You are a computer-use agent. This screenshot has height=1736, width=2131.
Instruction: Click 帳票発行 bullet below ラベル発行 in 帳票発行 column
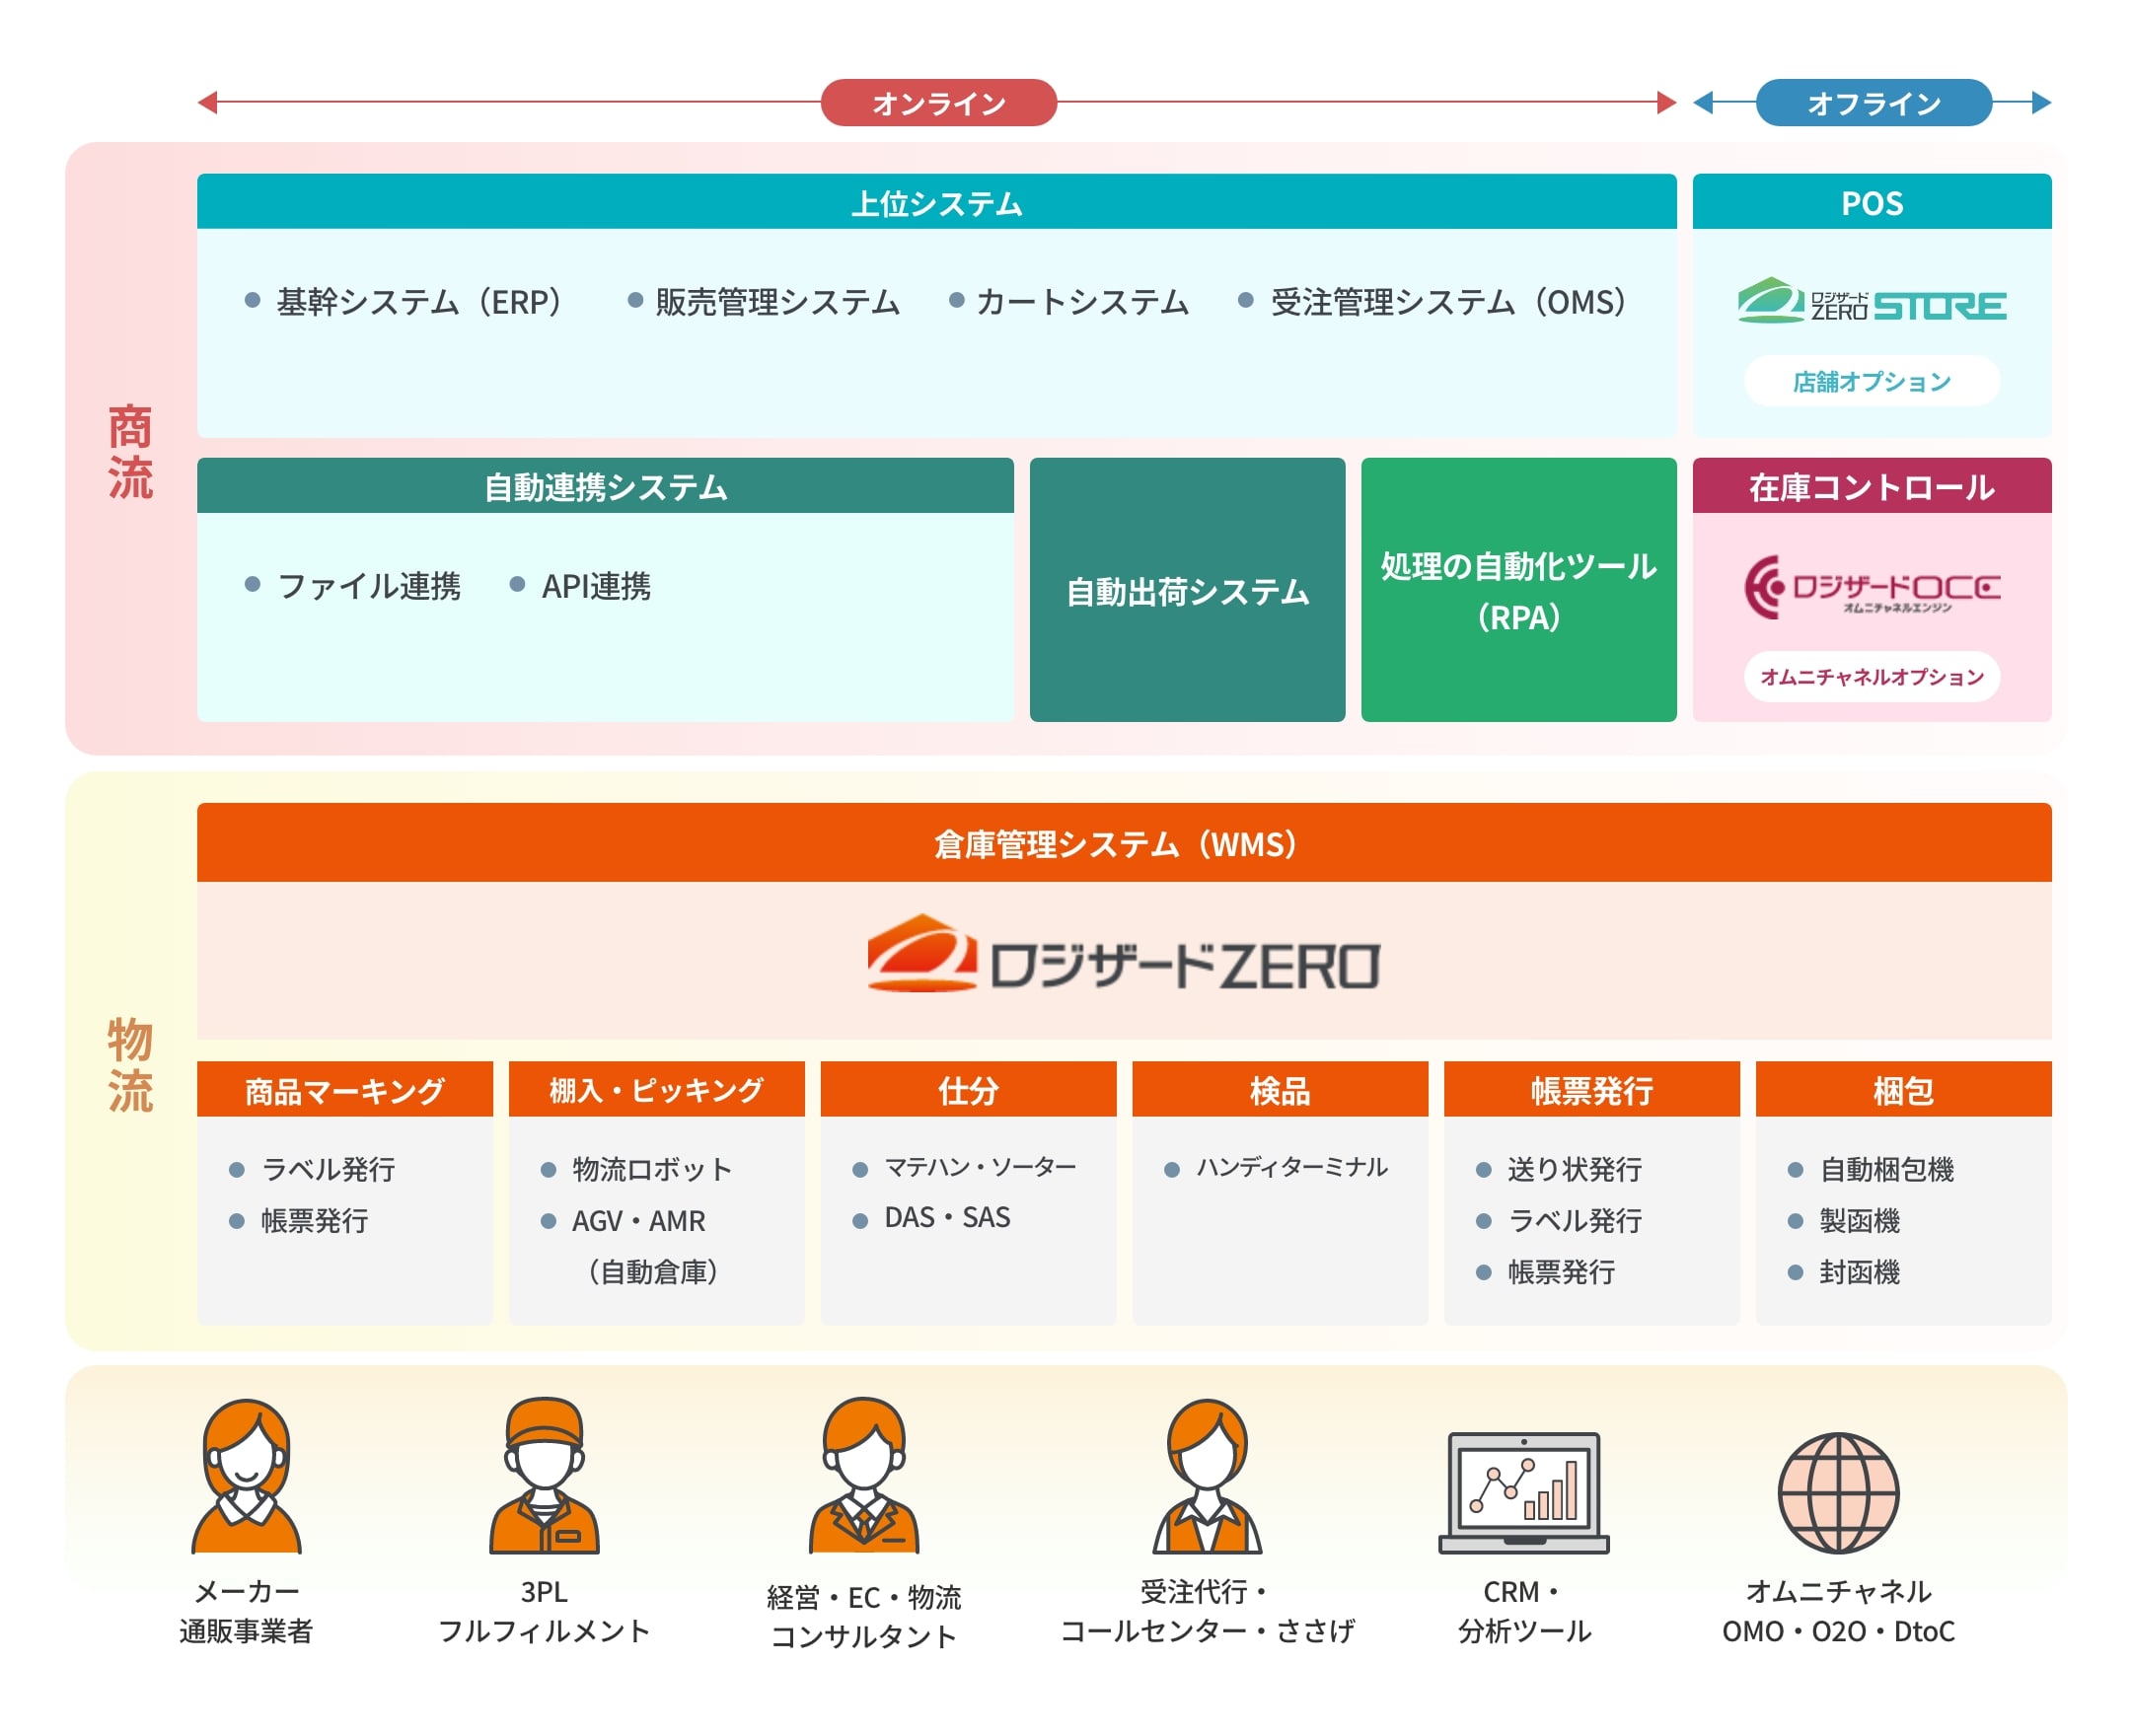coord(1561,1271)
